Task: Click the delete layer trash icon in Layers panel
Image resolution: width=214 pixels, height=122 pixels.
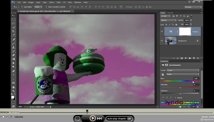Action: (x=198, y=58)
